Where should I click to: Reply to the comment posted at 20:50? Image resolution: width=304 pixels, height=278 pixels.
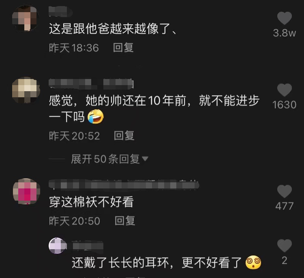[125, 220]
